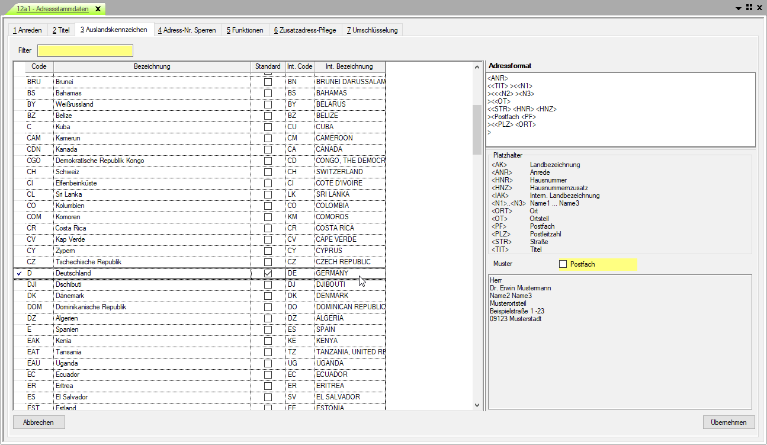Focus the yellow Filter input field

tap(85, 50)
